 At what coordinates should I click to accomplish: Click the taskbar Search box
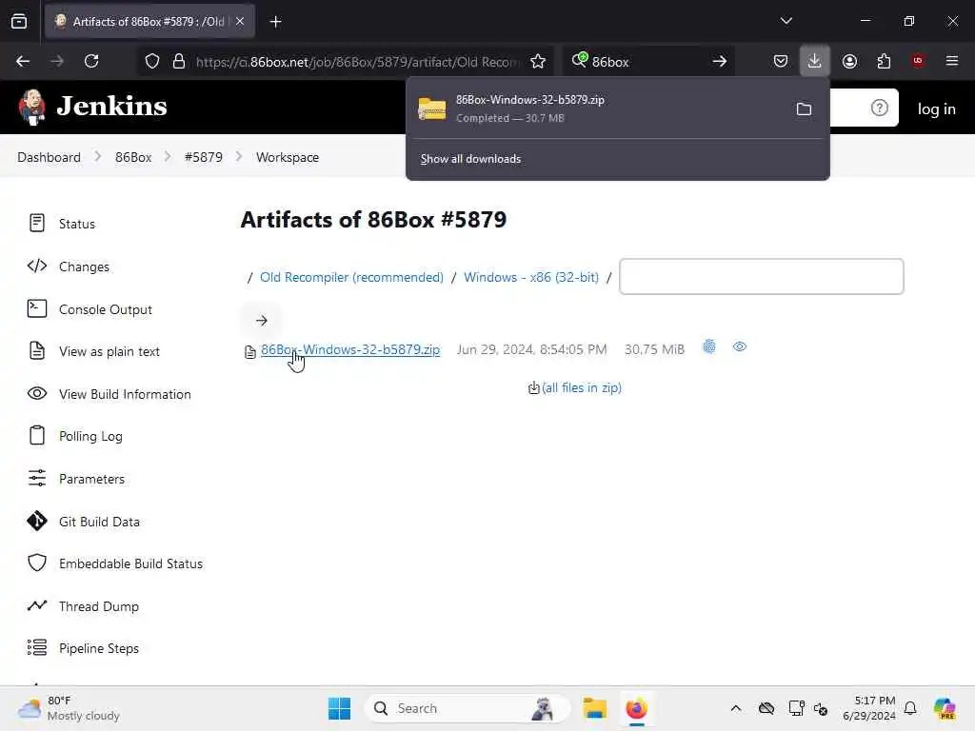point(467,708)
